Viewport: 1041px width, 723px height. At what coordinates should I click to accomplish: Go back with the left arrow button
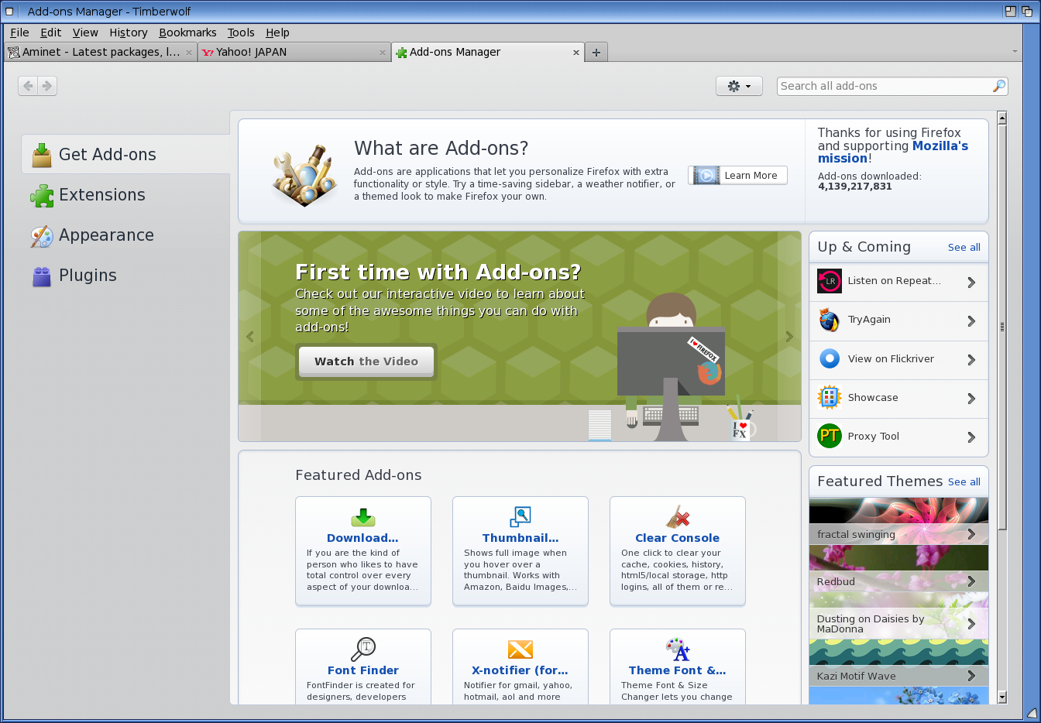point(28,86)
